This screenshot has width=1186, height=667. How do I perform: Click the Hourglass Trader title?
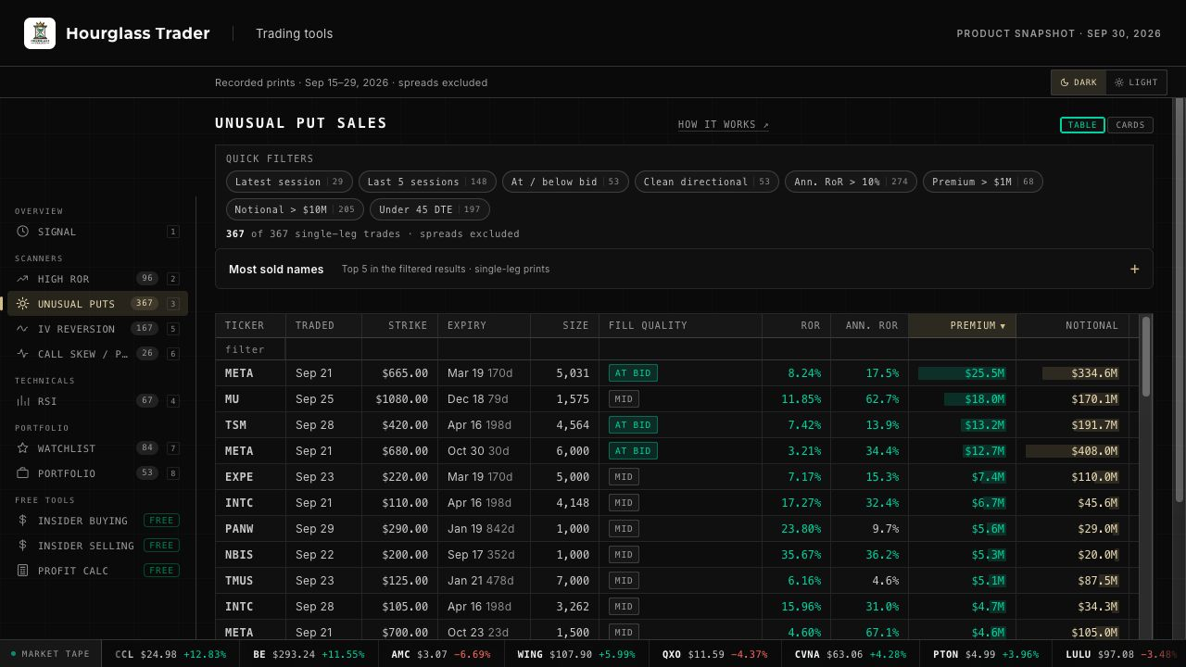[138, 33]
